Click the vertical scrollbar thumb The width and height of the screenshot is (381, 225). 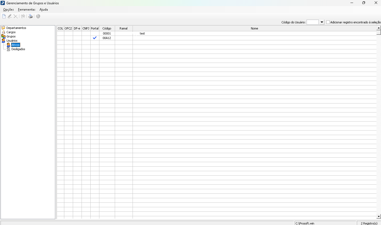379,32
